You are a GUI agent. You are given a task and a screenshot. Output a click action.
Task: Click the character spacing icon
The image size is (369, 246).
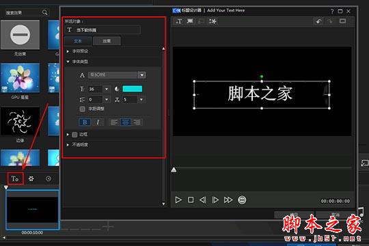click(x=117, y=100)
